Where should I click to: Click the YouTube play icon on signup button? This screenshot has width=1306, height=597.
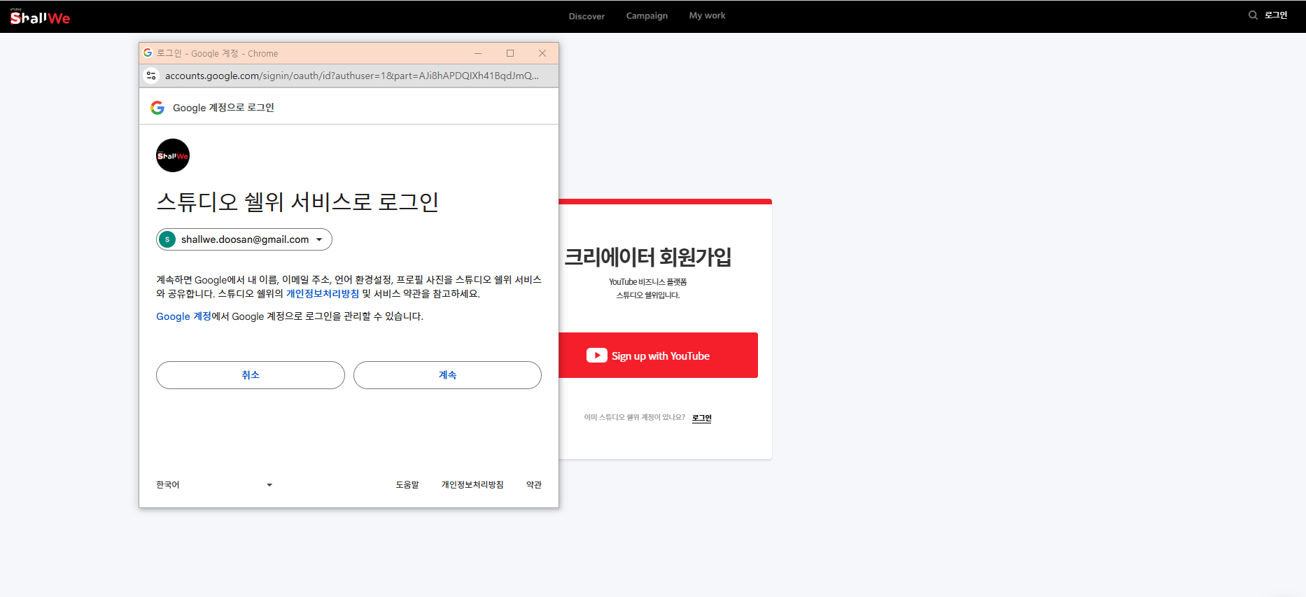pyautogui.click(x=597, y=356)
